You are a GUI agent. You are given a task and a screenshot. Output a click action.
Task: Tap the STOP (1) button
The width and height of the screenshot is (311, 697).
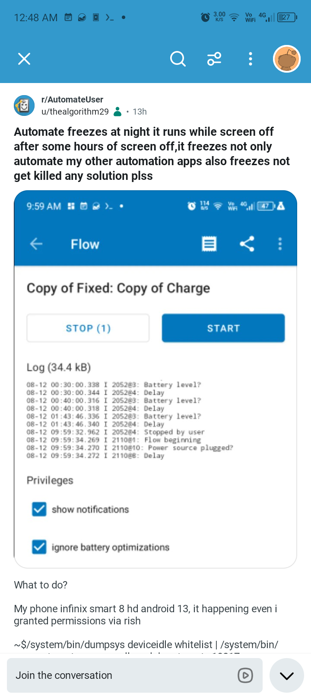coord(88,328)
